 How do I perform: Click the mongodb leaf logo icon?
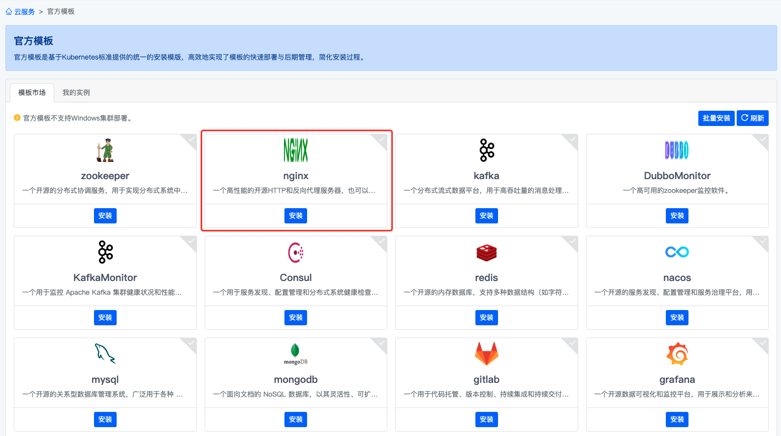(x=296, y=354)
